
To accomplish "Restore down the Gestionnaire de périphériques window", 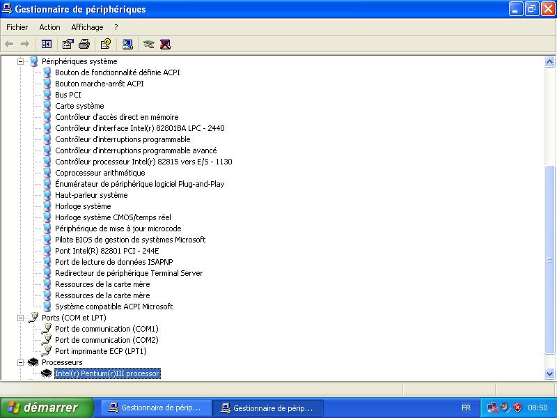I will [x=532, y=9].
